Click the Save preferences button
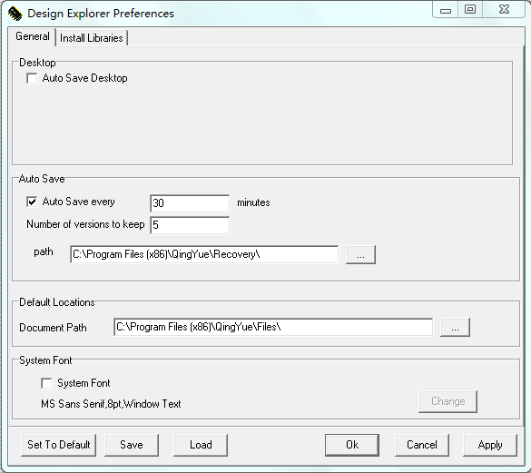This screenshot has width=531, height=473. 132,445
